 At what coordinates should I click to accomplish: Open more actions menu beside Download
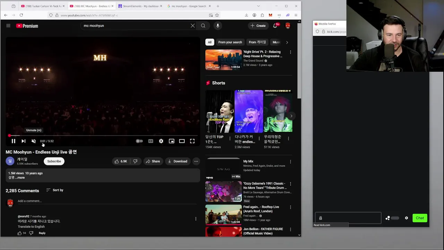196,161
